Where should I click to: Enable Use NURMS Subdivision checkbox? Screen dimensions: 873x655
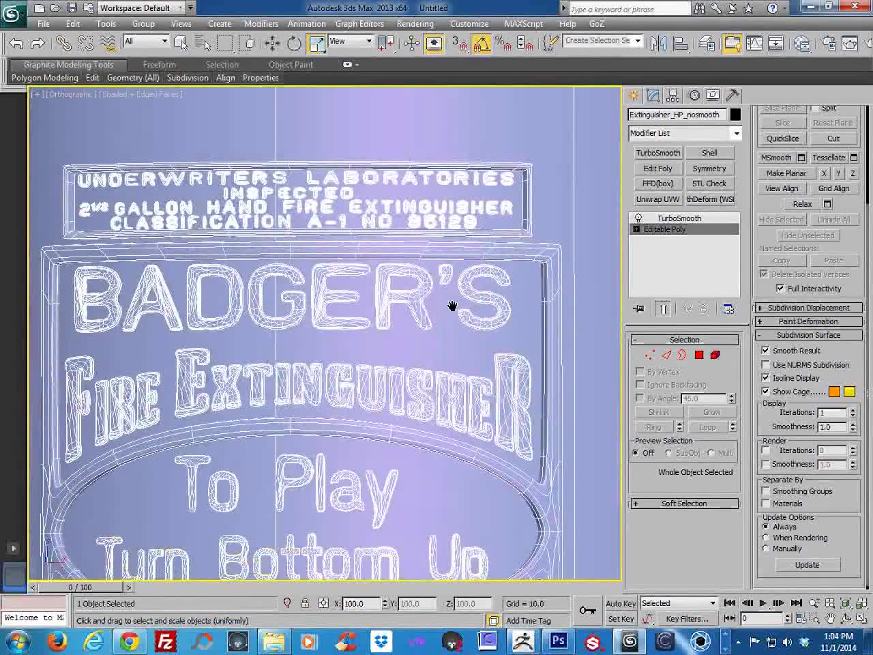(x=765, y=364)
